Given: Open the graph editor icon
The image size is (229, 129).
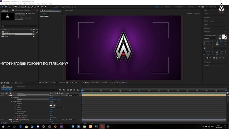Looking at the screenshot, I should (x=78, y=90).
